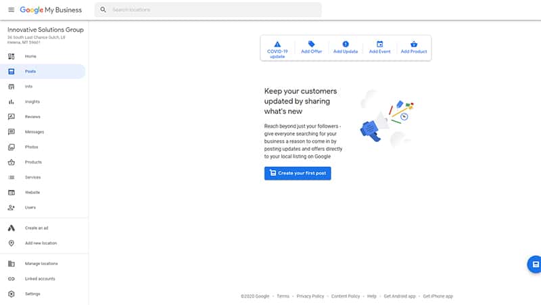Click the Google My Business logo
The height and width of the screenshot is (305, 541).
[x=51, y=10]
